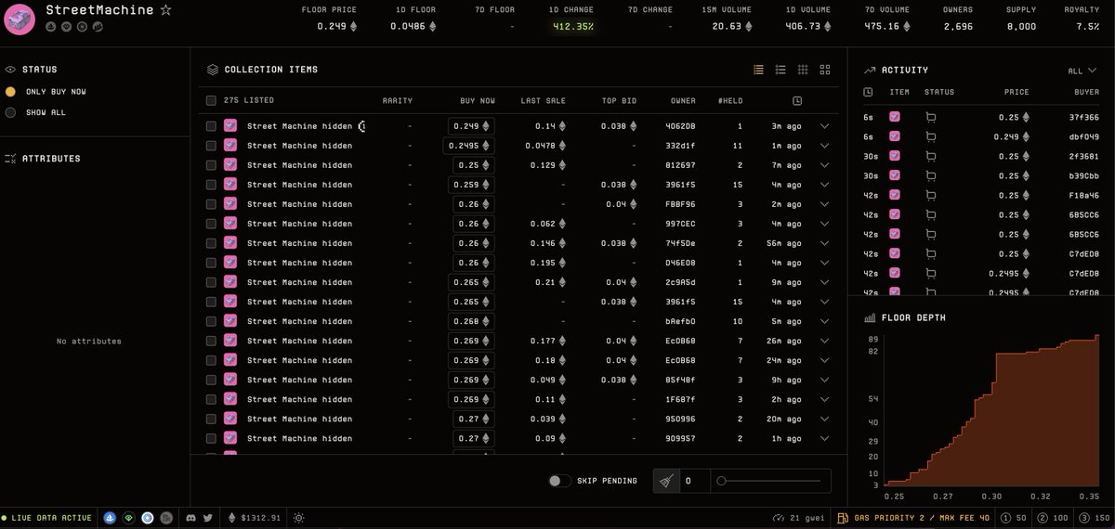The width and height of the screenshot is (1115, 529).
Task: Check the box for the 0.268 listing
Action: click(211, 321)
